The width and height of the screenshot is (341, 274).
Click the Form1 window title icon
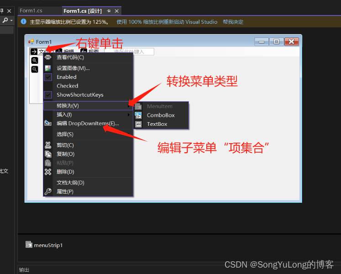(x=31, y=41)
